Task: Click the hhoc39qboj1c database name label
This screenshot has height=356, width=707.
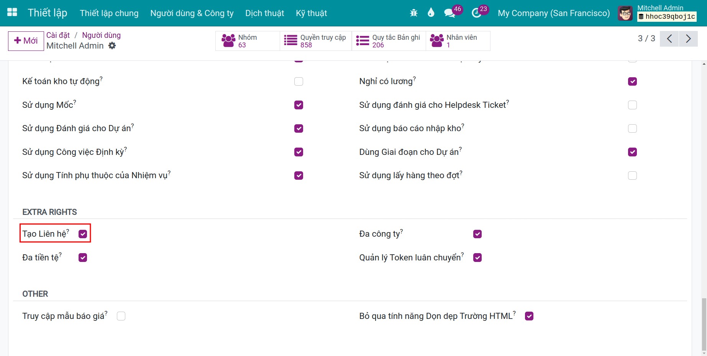Action: pos(667,16)
